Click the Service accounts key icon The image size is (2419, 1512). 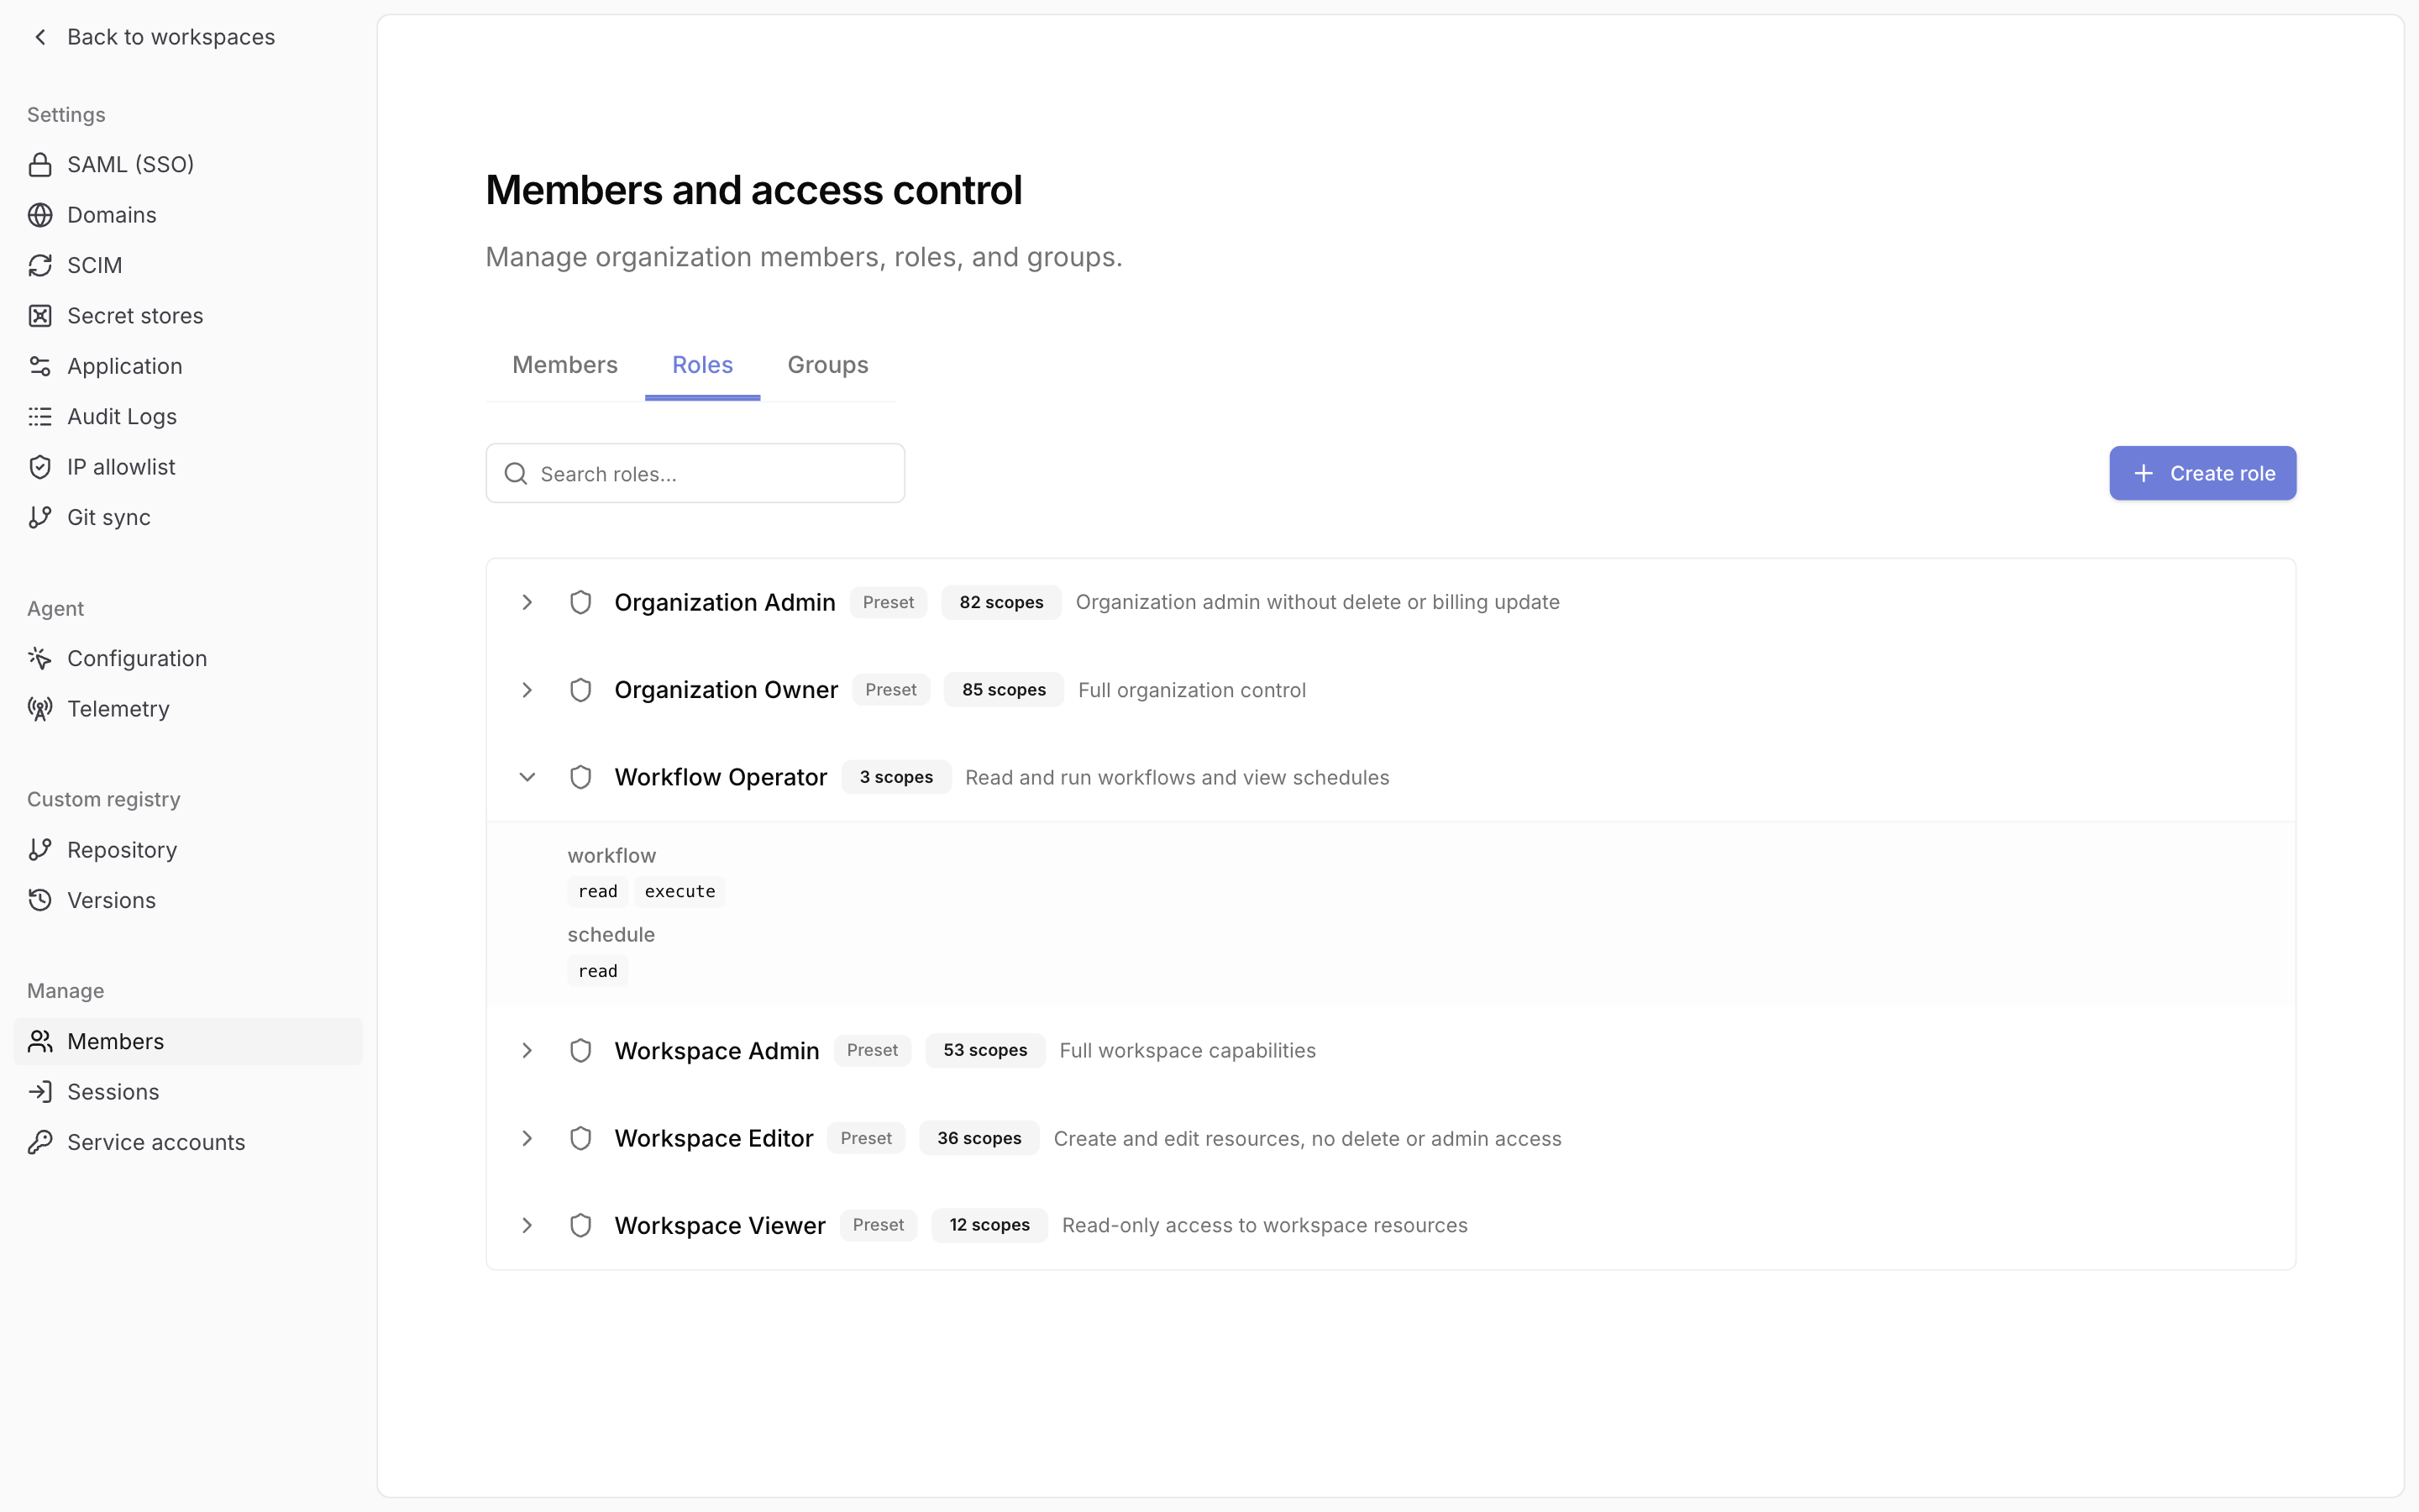click(40, 1142)
